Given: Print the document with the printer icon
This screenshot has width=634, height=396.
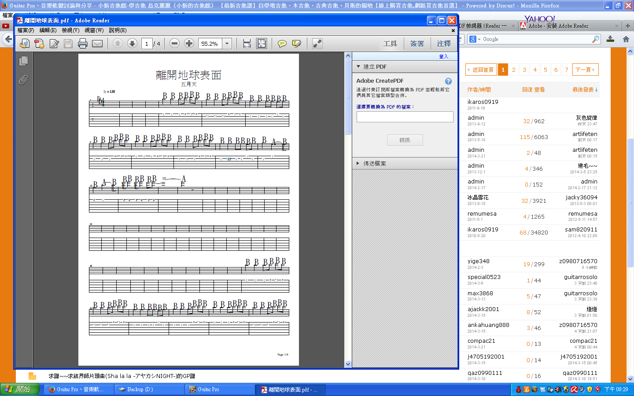Looking at the screenshot, I should [83, 44].
